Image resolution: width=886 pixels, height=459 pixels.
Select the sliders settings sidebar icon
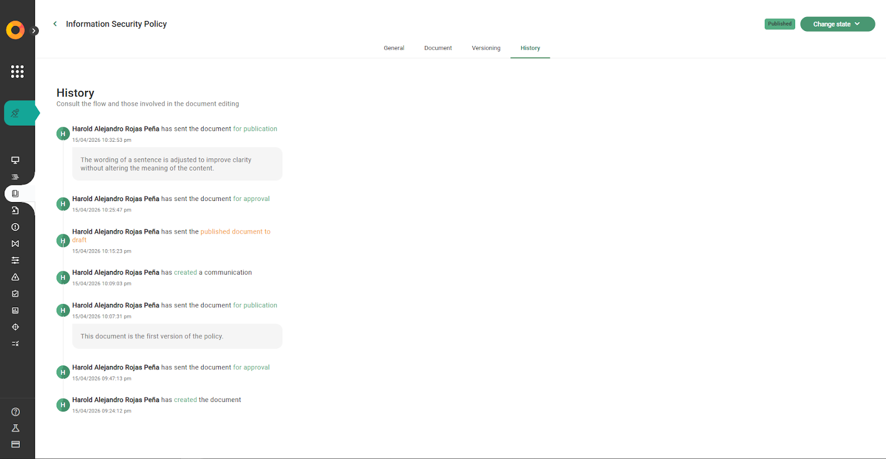16,260
